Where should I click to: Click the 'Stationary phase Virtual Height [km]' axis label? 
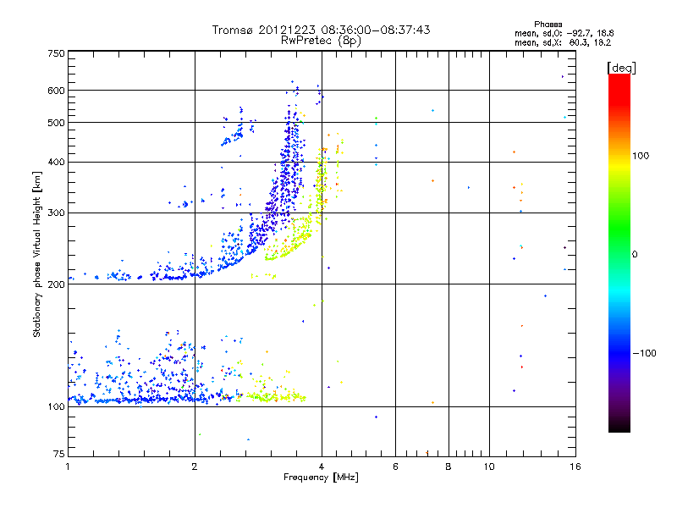37,254
